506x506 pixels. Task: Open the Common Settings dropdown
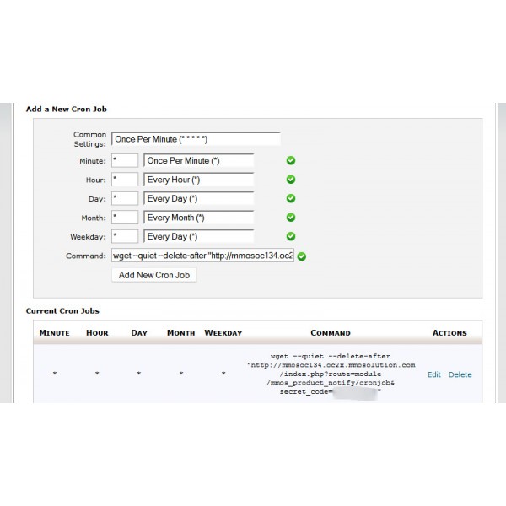(x=196, y=139)
